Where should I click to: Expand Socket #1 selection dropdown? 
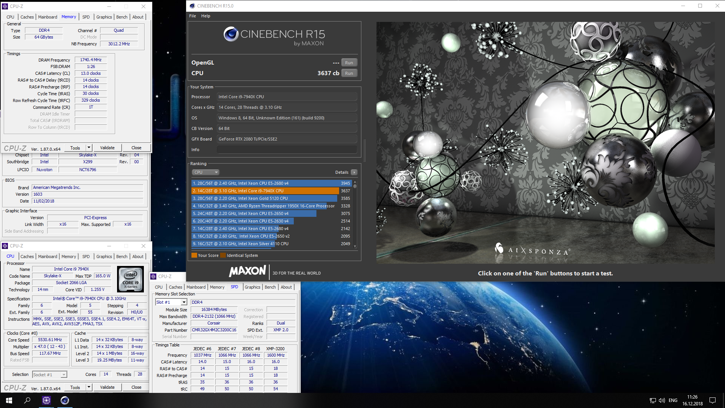tap(63, 375)
